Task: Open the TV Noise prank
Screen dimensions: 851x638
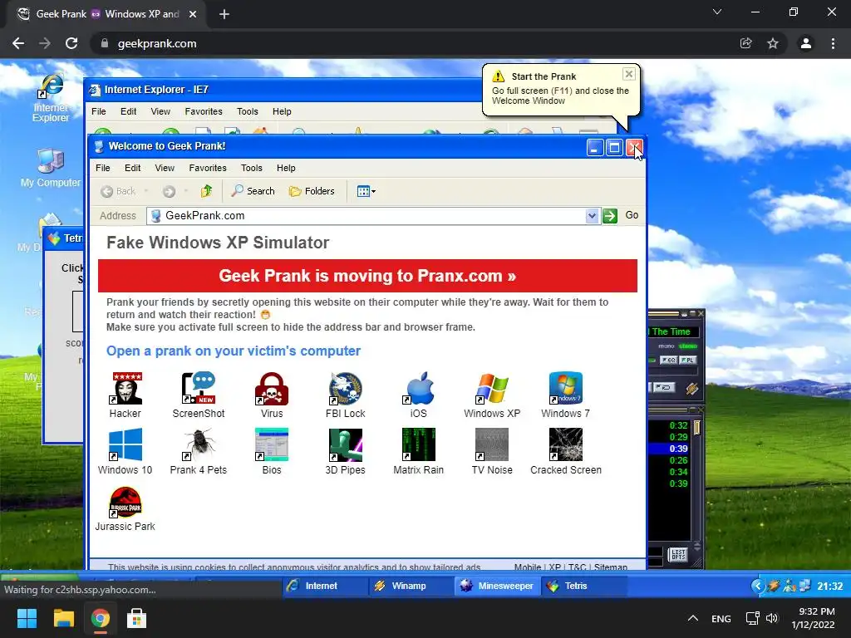Action: click(x=492, y=451)
